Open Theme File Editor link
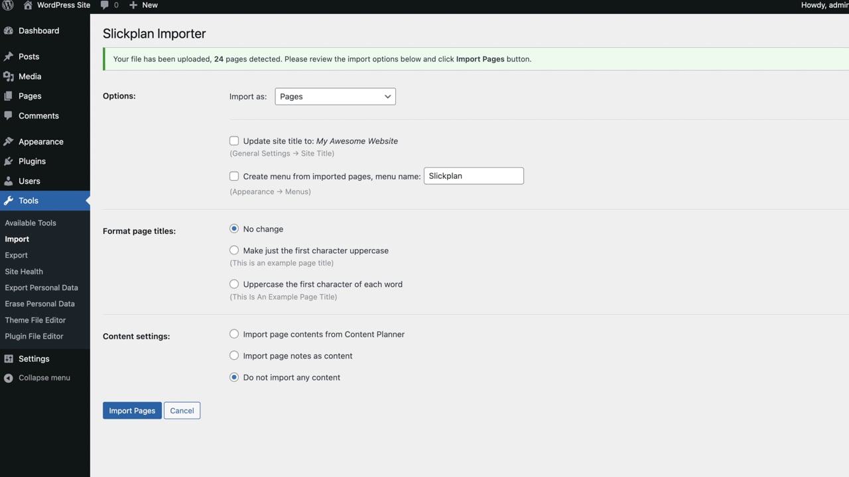The width and height of the screenshot is (849, 477). (x=35, y=320)
